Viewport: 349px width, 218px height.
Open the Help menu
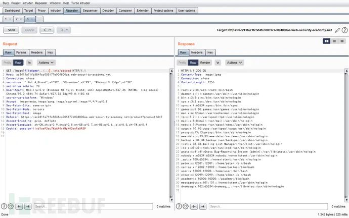(66, 3)
